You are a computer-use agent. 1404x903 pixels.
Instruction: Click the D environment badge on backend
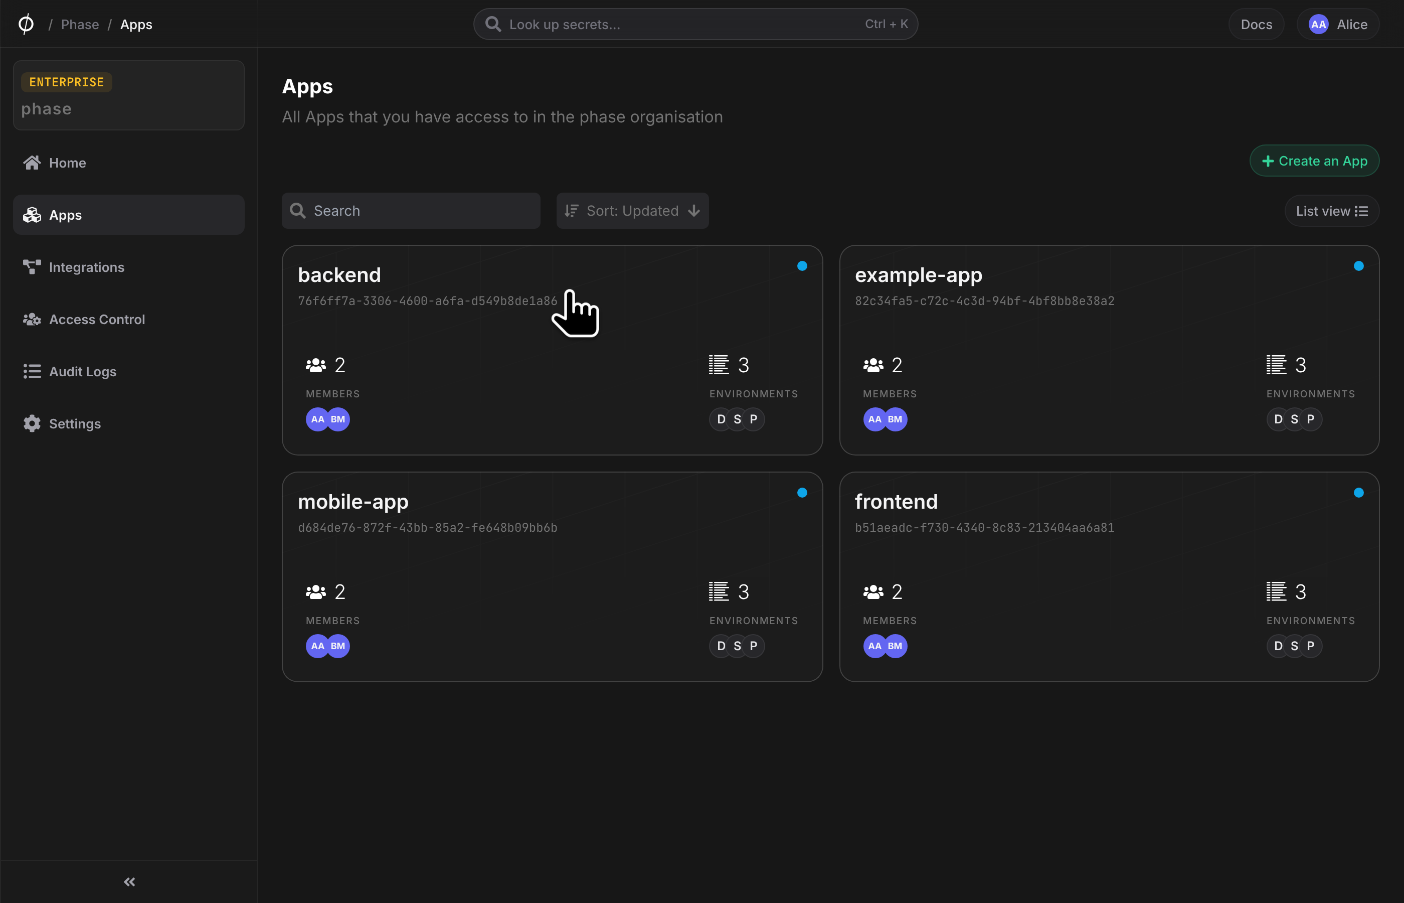pyautogui.click(x=721, y=419)
